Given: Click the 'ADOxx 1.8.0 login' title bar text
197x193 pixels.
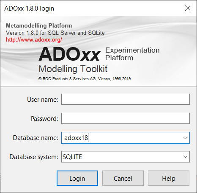Looking at the screenshot, I should [29, 8].
